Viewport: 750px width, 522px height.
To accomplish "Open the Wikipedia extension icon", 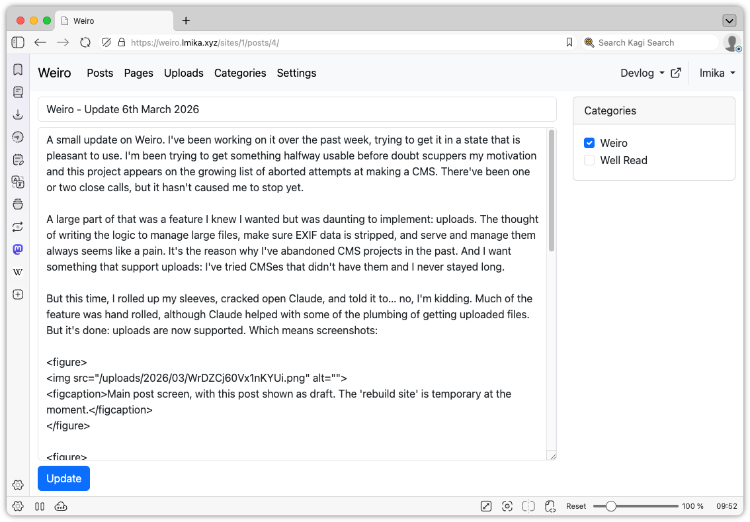I will 18,272.
